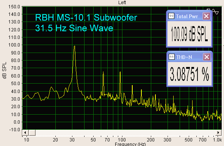Click the sine wave icon at the graph corner
The height and width of the screenshot is (146, 224).
pyautogui.click(x=215, y=11)
